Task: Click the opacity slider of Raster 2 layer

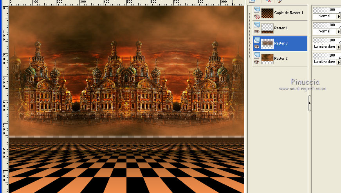Action: coord(327,55)
